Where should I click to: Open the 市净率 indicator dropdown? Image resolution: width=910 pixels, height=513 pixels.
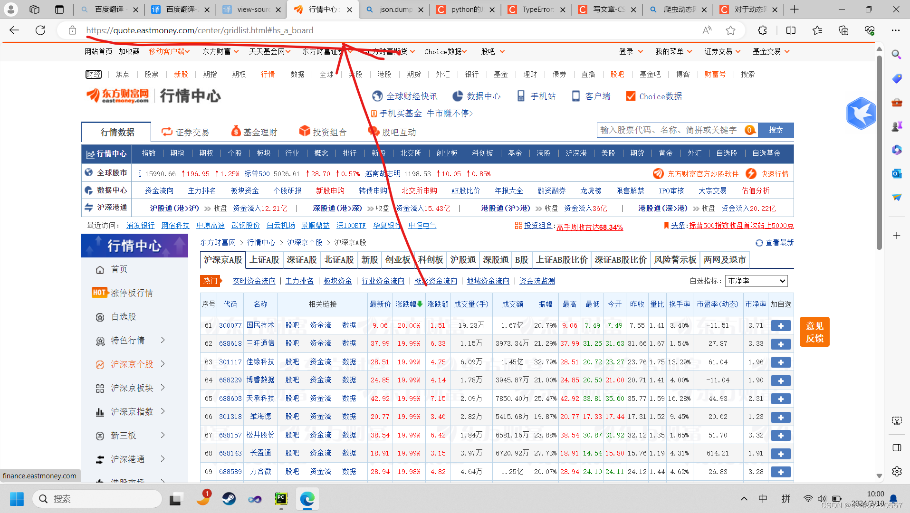(756, 281)
